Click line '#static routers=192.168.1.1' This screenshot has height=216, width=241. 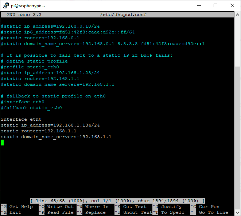coord(40,79)
